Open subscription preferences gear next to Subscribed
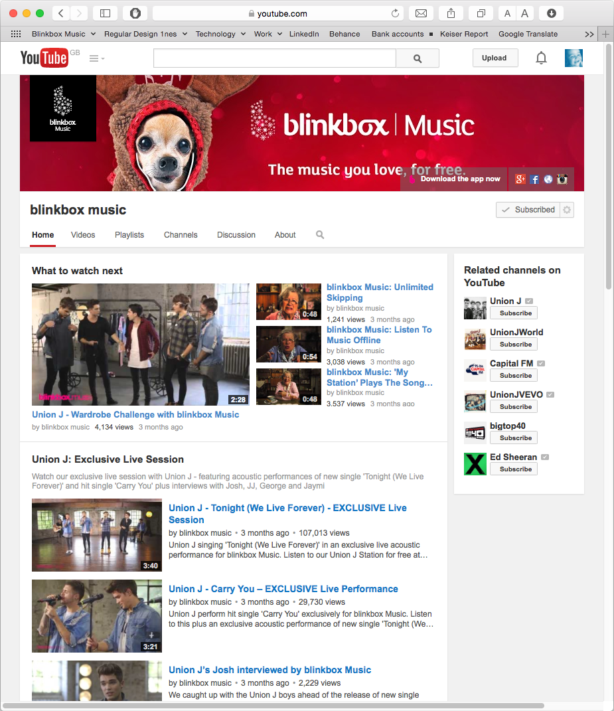Image resolution: width=614 pixels, height=711 pixels. coord(567,209)
